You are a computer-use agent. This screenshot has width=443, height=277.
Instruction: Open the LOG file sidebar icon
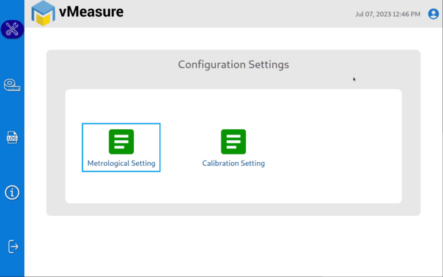12,138
